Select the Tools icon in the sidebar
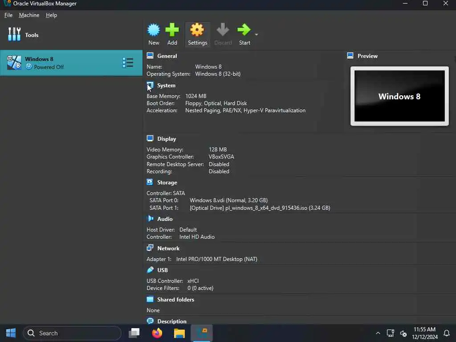Image resolution: width=456 pixels, height=342 pixels. point(14,34)
